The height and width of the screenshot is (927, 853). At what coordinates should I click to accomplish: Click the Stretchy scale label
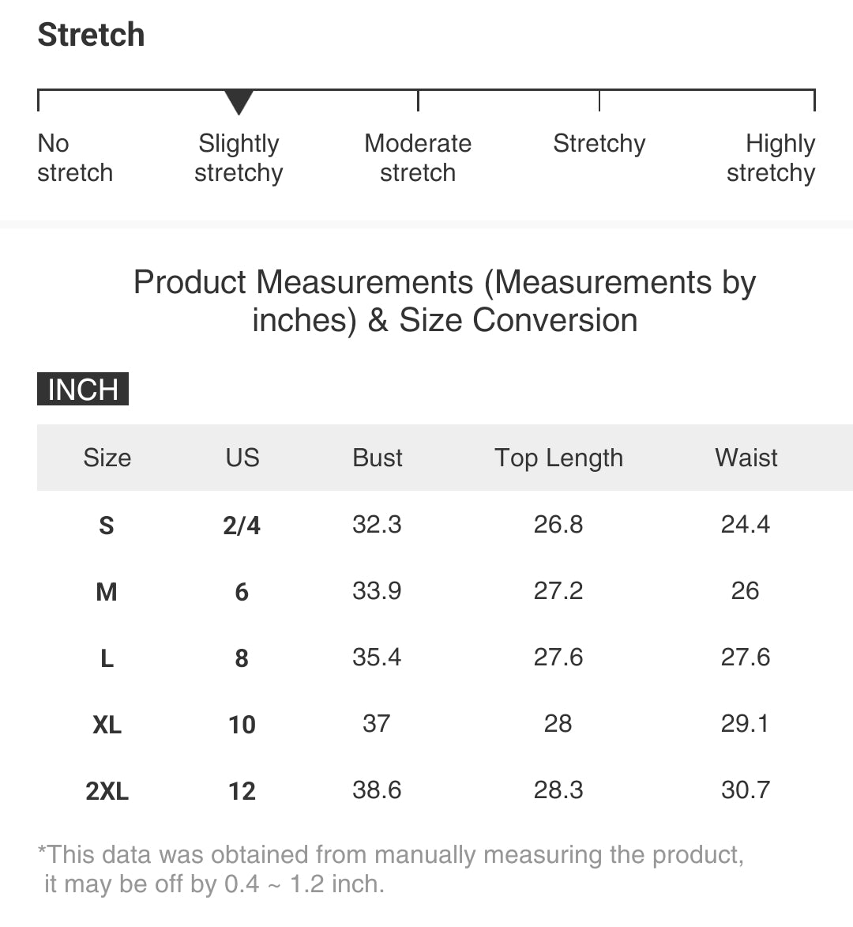[x=599, y=145]
